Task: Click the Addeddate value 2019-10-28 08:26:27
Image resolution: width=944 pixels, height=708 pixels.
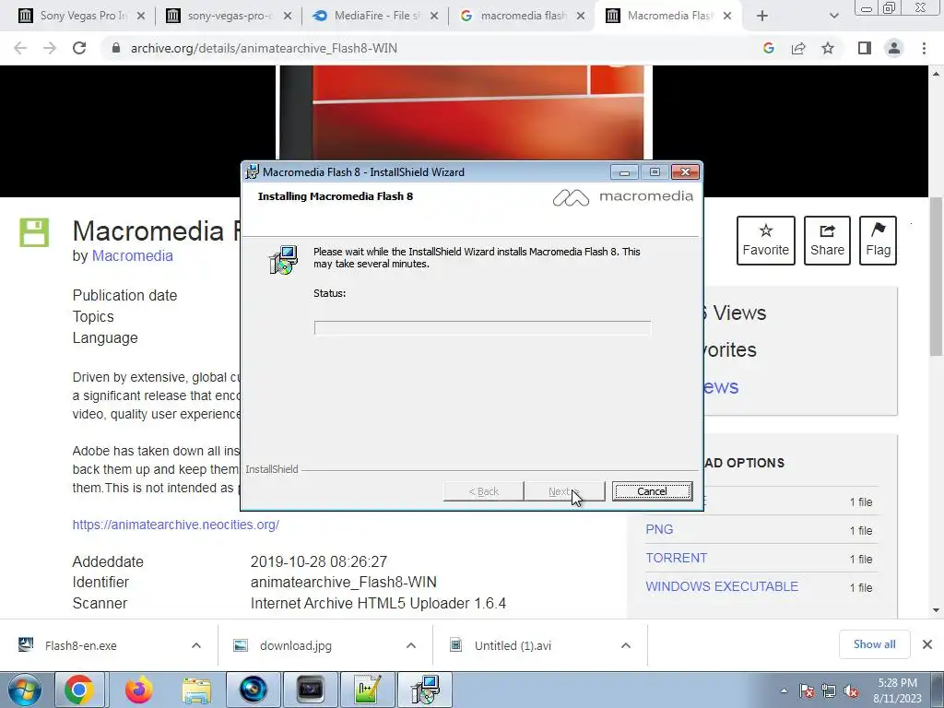Action: click(318, 561)
